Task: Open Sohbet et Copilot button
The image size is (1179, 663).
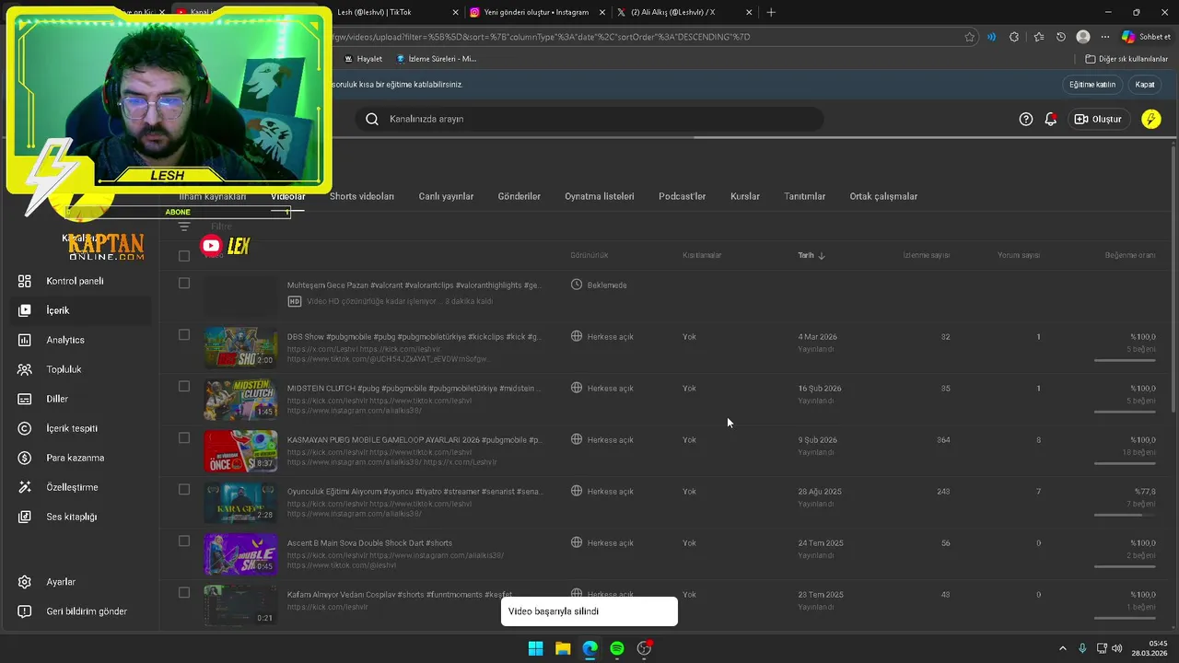Action: point(1146,37)
